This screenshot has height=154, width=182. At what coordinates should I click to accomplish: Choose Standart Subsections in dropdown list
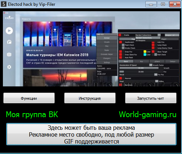coord(148,38)
